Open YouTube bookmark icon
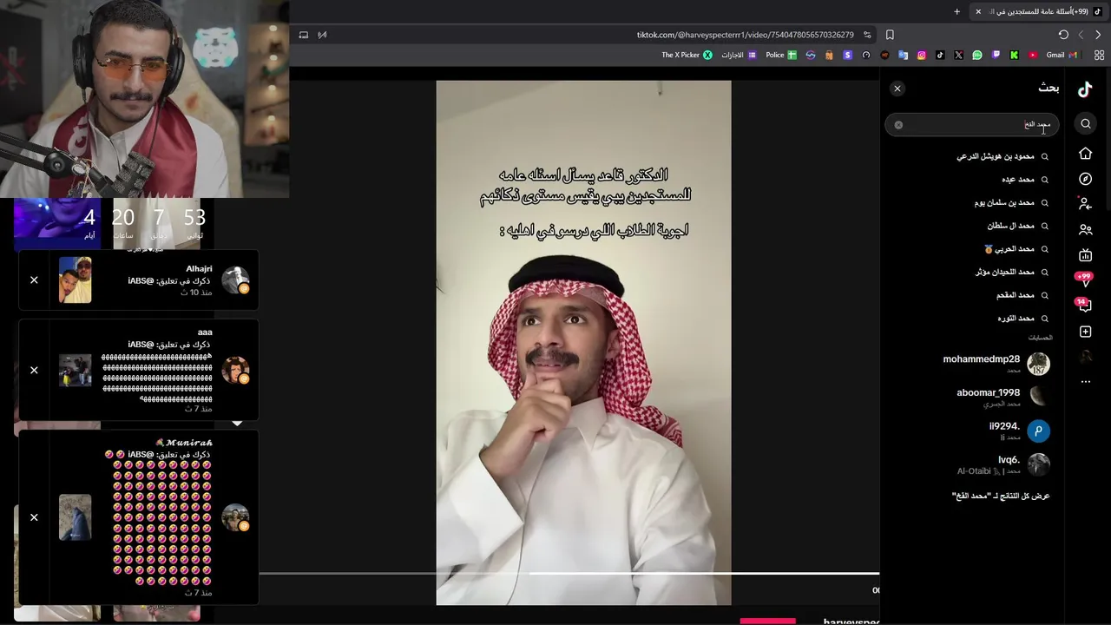Viewport: 1111px width, 625px height. pos(1032,55)
